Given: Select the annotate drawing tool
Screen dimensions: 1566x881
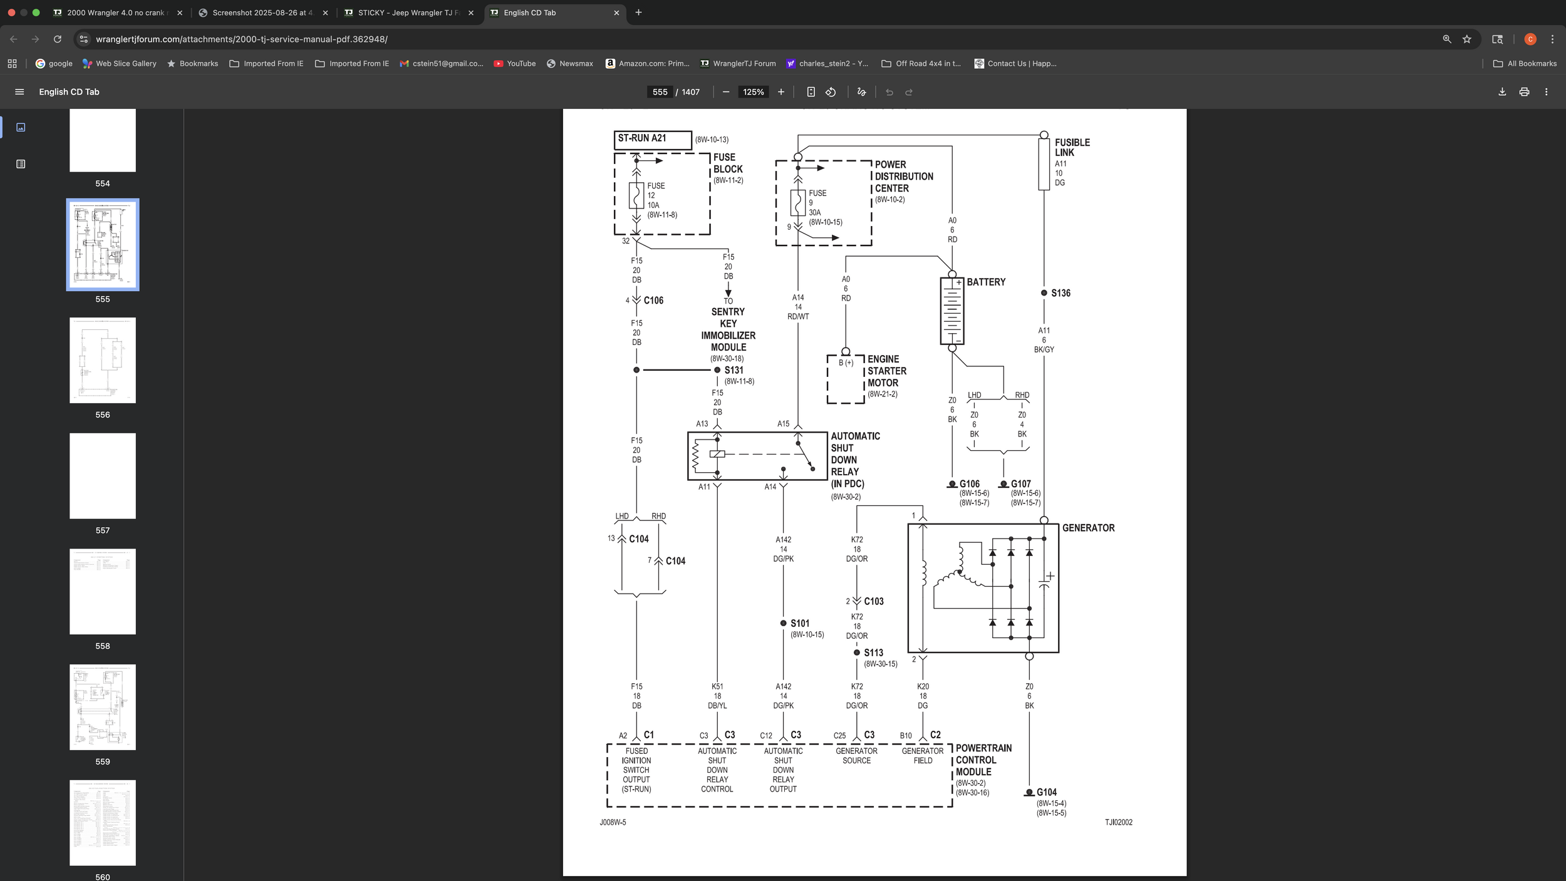Looking at the screenshot, I should point(861,92).
